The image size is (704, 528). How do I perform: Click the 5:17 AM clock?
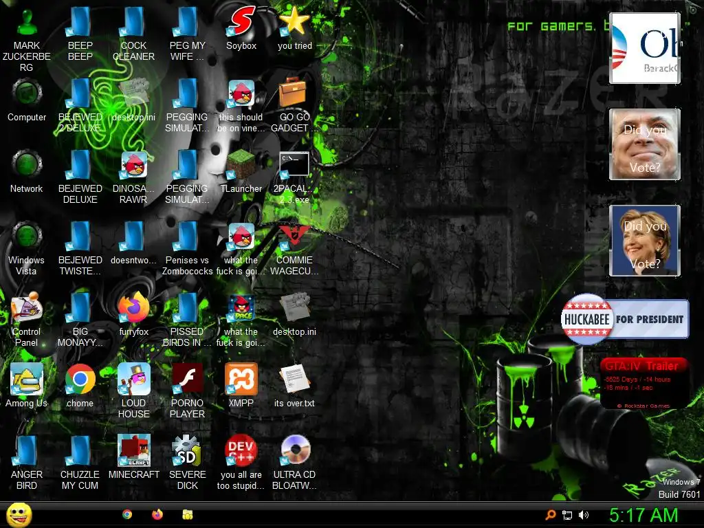643,515
